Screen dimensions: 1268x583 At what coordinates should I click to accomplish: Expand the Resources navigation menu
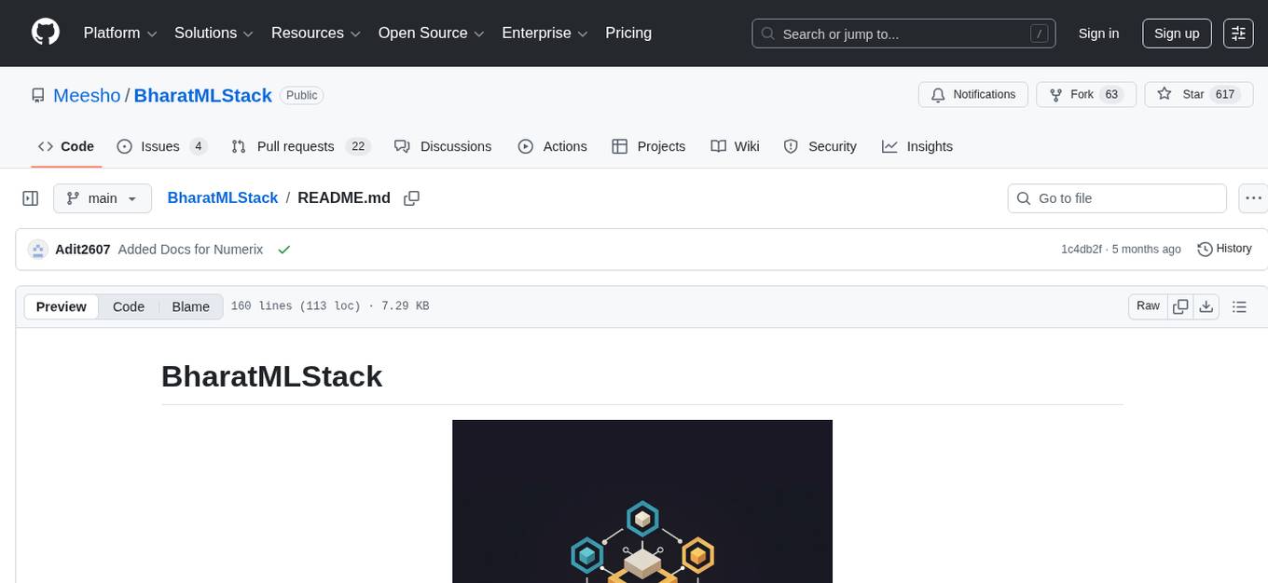[315, 33]
